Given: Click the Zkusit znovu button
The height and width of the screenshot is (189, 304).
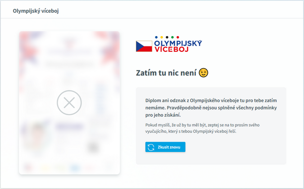Looking at the screenshot, I should click(165, 147).
